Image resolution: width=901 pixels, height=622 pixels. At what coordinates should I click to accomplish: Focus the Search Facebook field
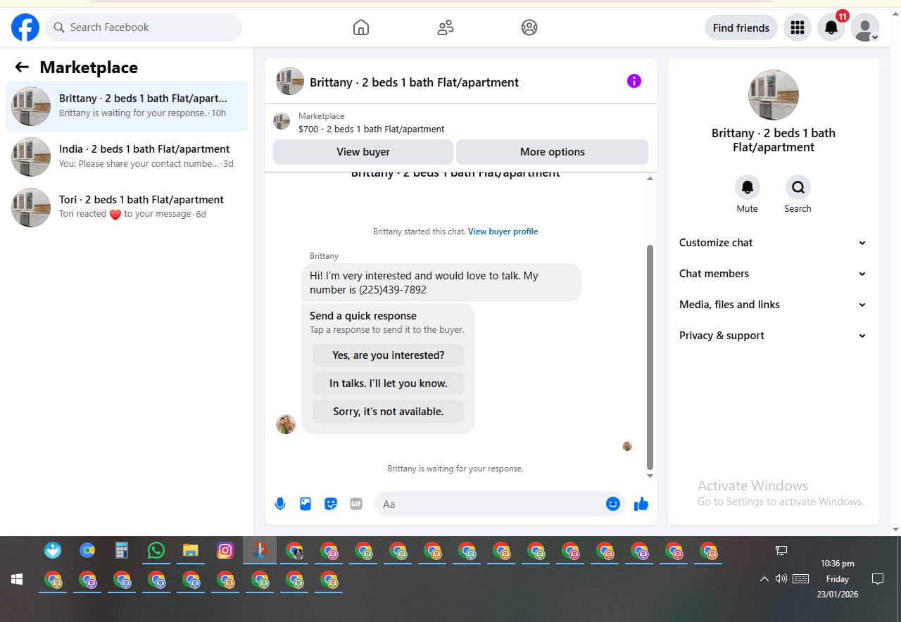pos(144,27)
